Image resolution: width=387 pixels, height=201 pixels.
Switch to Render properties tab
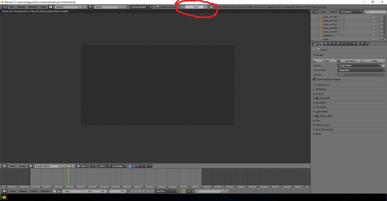[322, 44]
